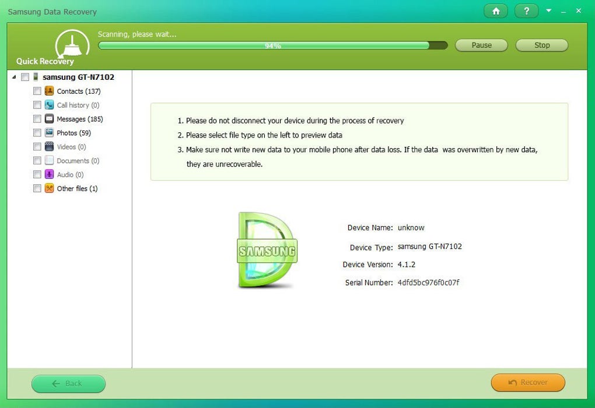Open Contacts (137) in the tree
Screen dimensions: 595x408
point(79,91)
